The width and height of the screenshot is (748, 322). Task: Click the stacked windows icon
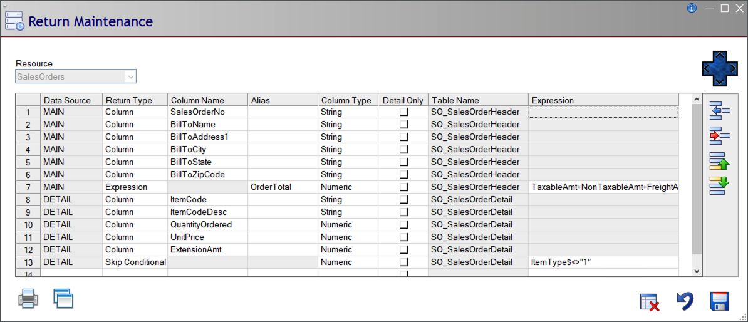[x=63, y=299]
